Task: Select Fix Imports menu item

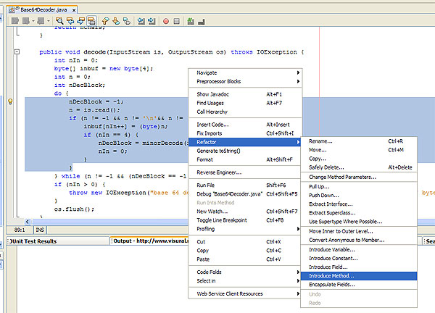Action: pos(245,133)
